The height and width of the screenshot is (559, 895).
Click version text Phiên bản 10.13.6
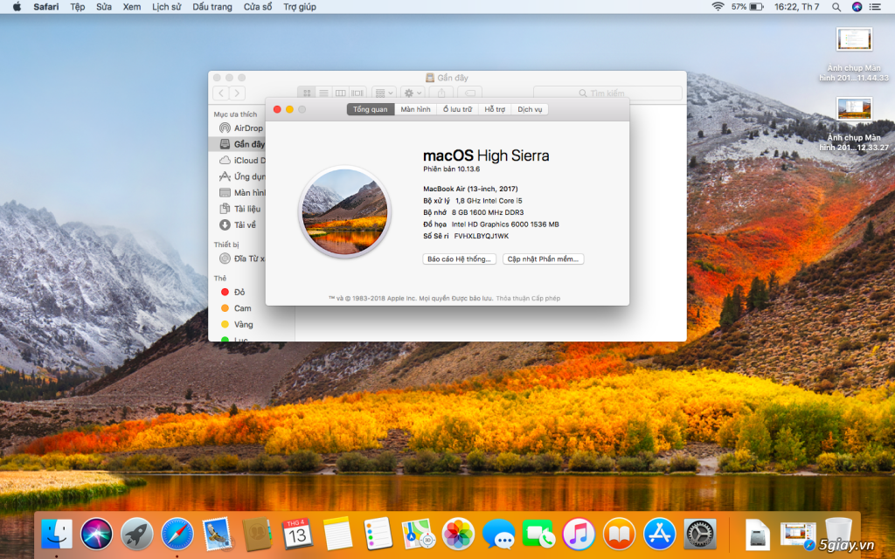pos(452,169)
